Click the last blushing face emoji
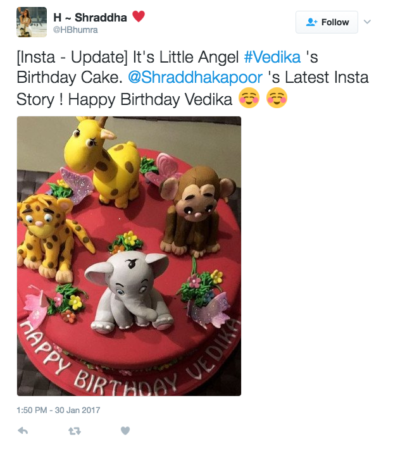Screen dimensions: 393x451 277,99
